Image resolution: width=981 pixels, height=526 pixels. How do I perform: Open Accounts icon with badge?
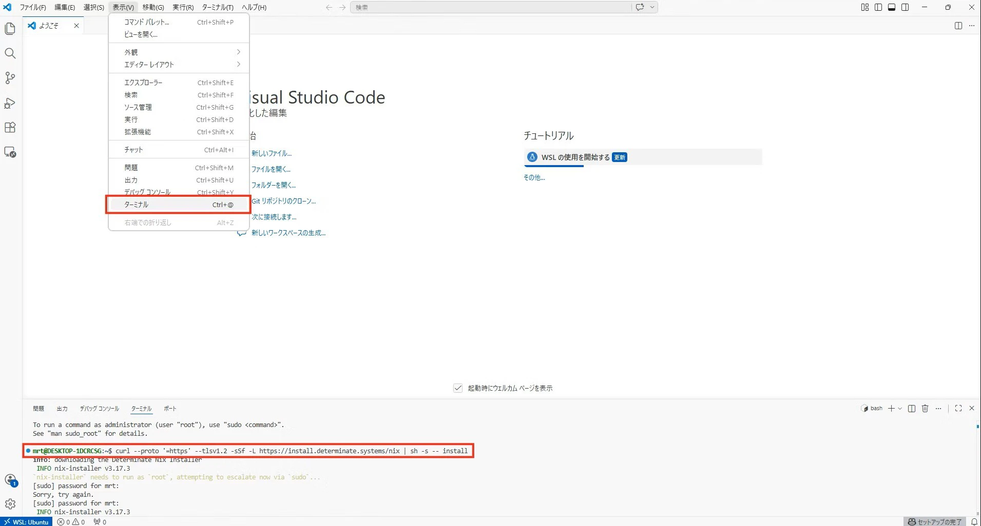pos(10,480)
